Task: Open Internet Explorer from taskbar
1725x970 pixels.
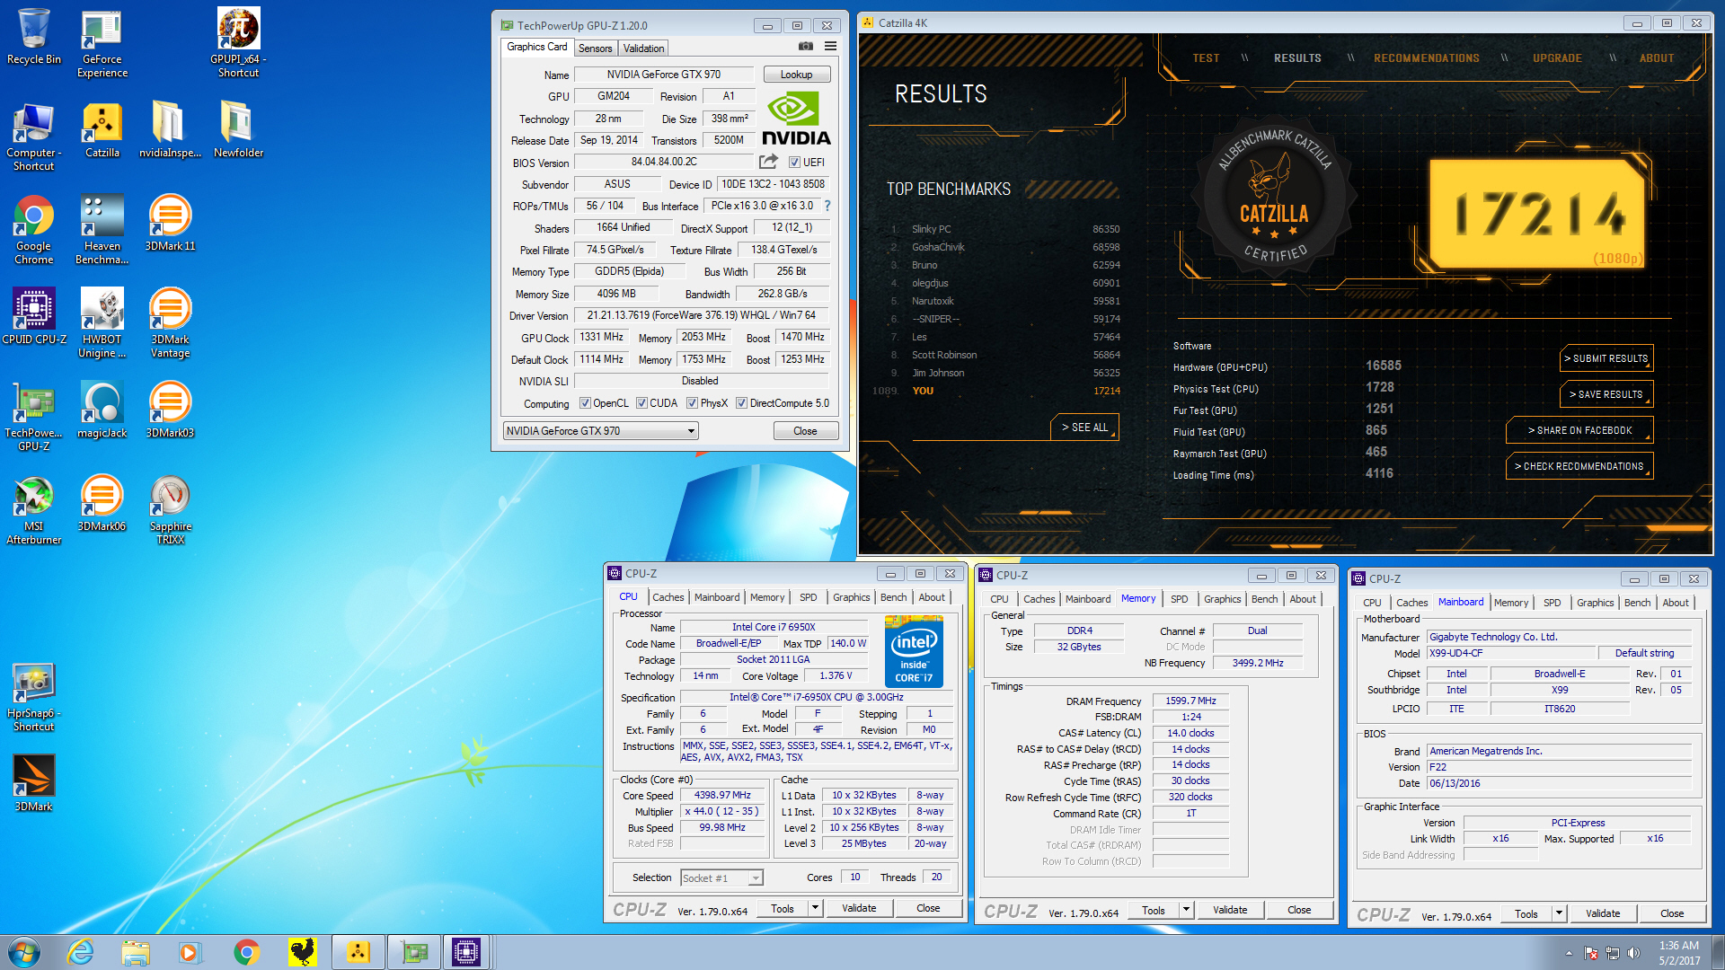Action: (81, 952)
